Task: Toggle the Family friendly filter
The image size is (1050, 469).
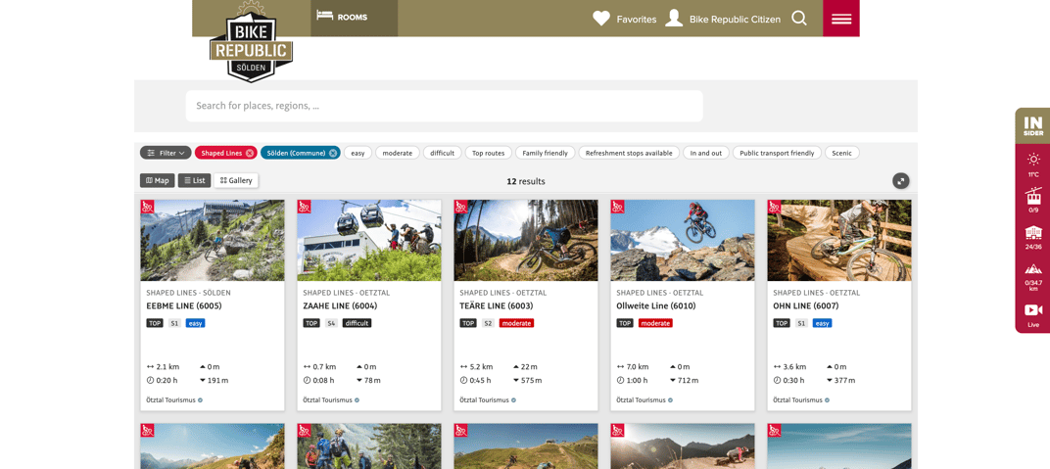Action: [546, 153]
